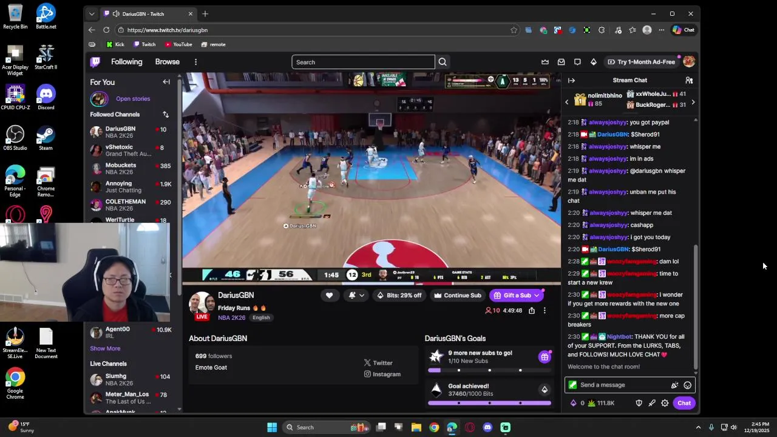This screenshot has height=437, width=777.
Task: Open the user avatar menu
Action: coord(688,61)
